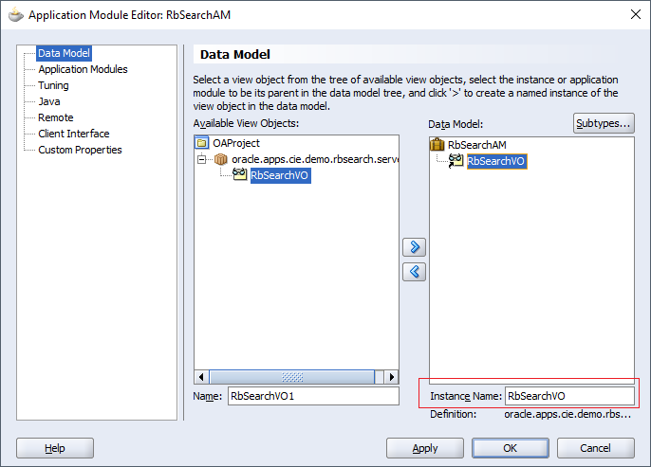Image resolution: width=651 pixels, height=467 pixels.
Task: Click the OAProject folder icon
Action: tap(202, 143)
